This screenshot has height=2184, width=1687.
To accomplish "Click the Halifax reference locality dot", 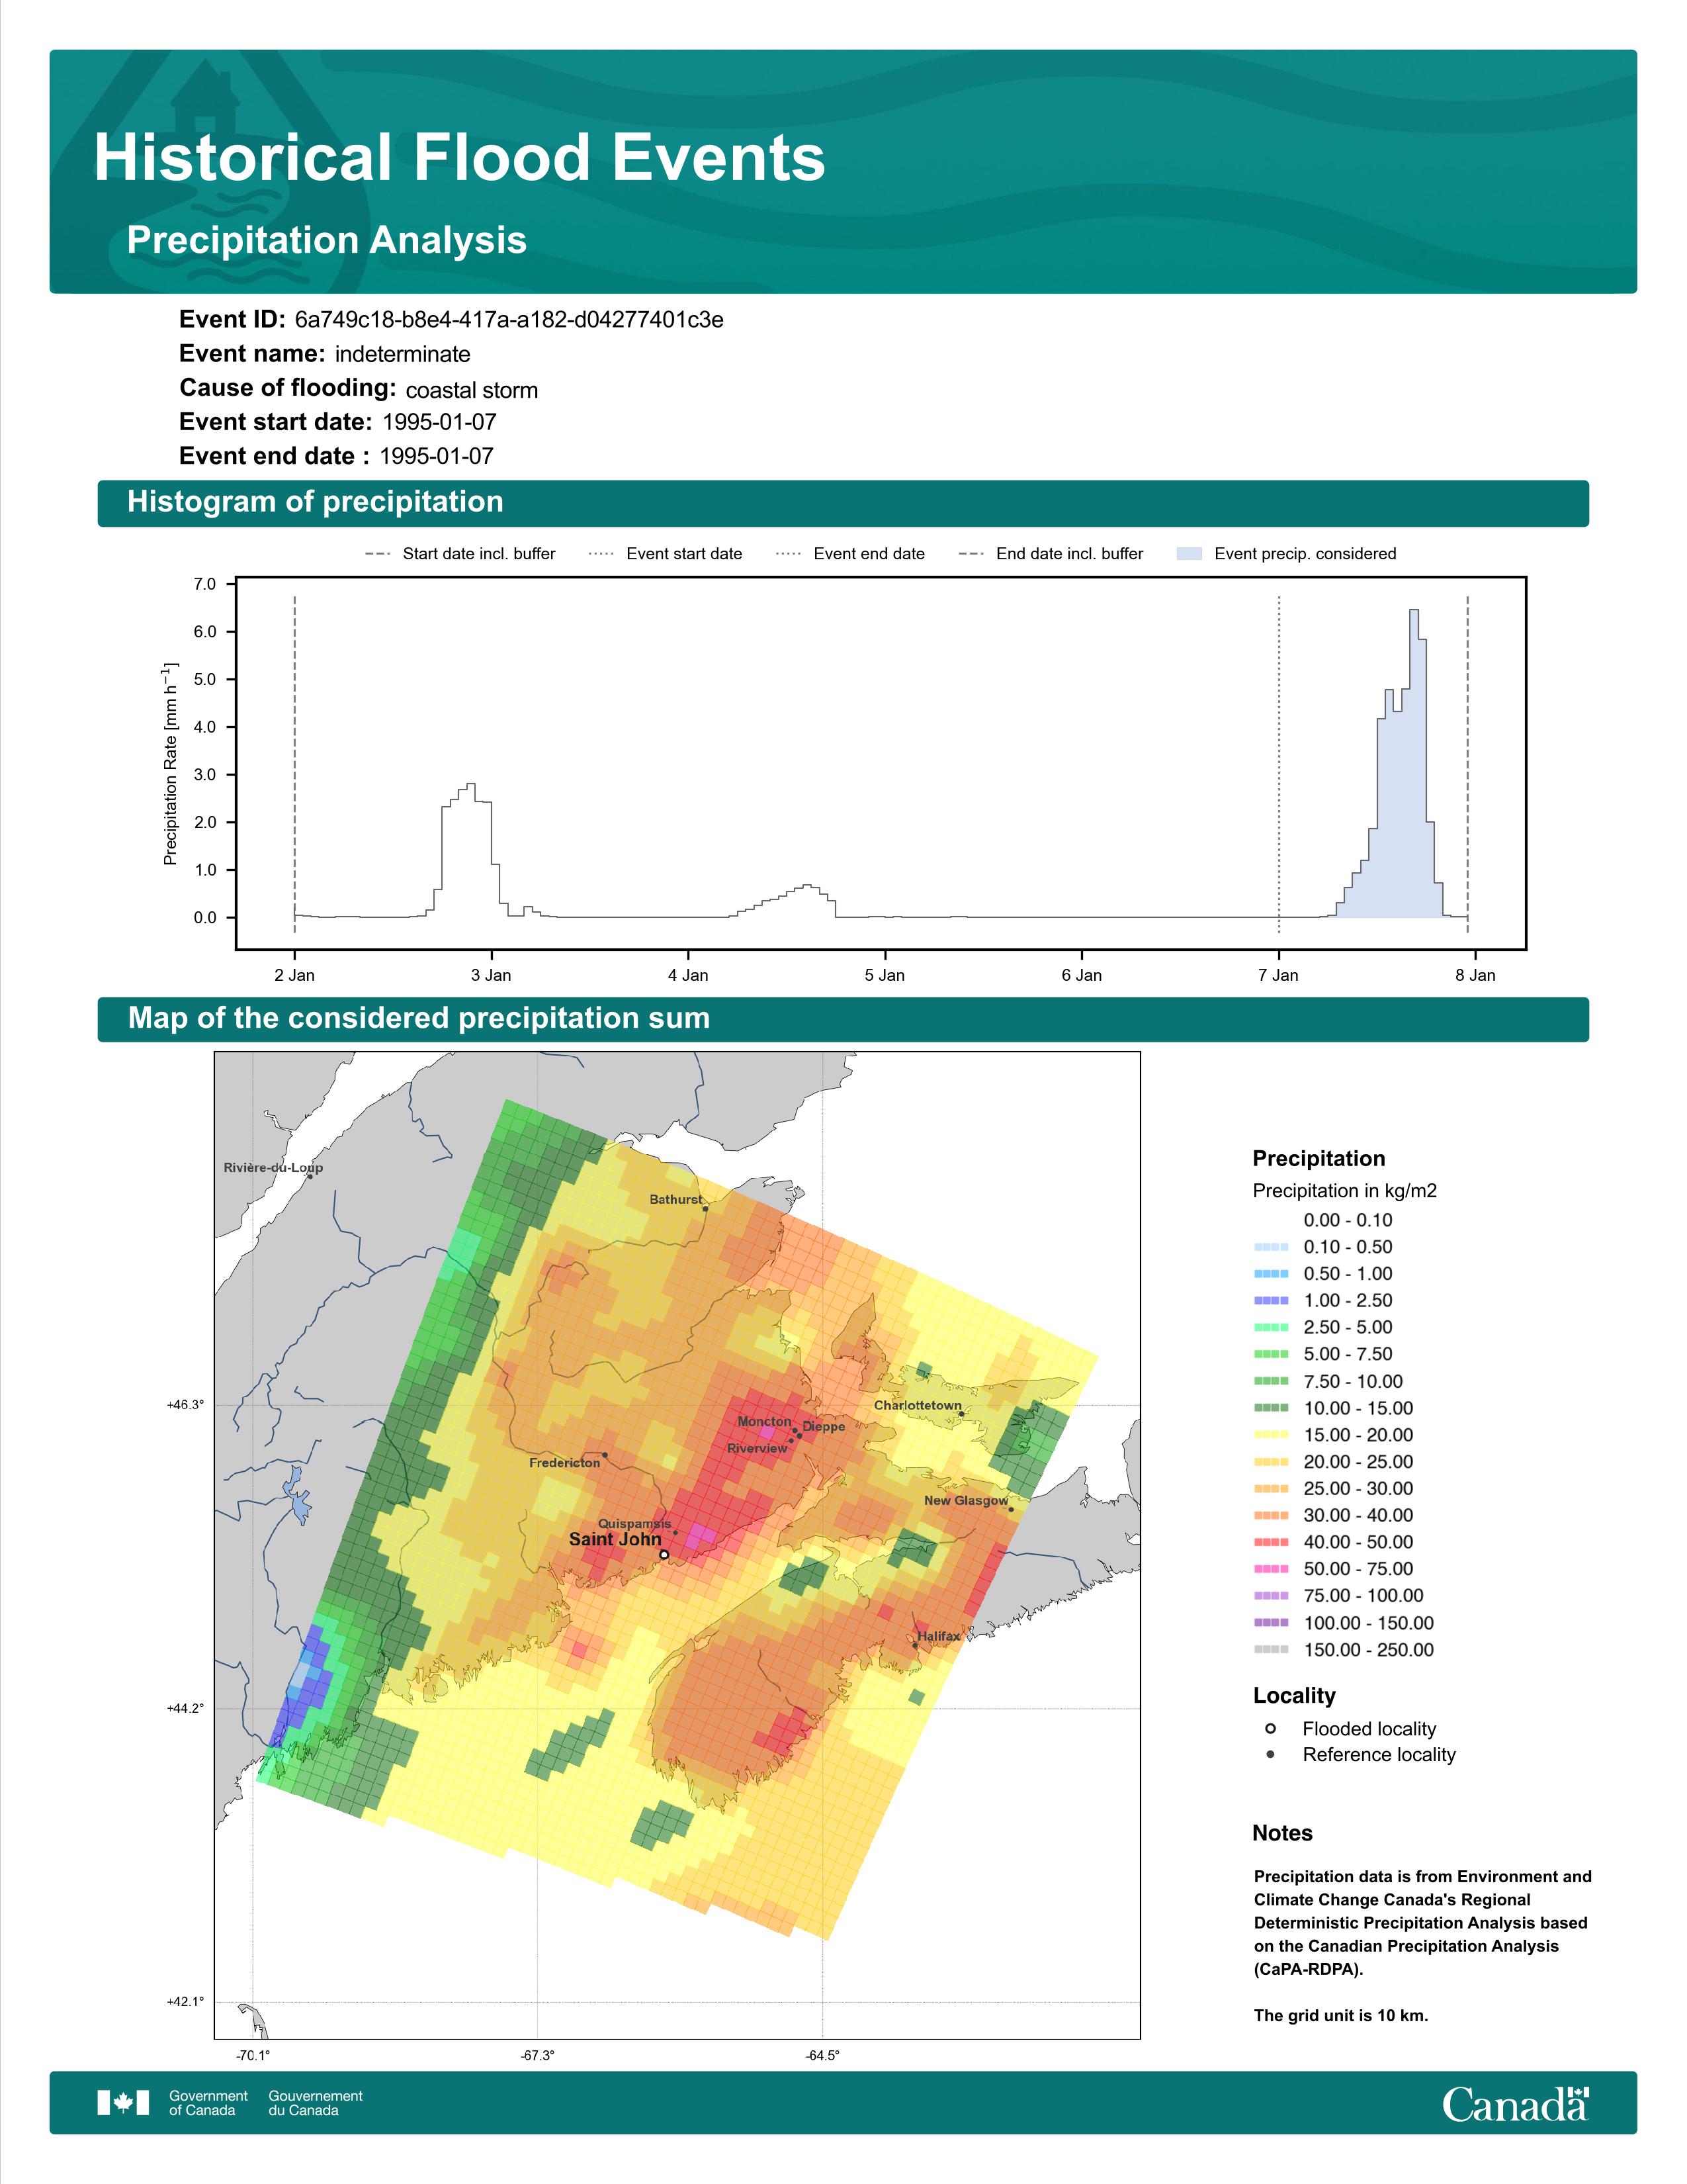I will [x=914, y=1645].
